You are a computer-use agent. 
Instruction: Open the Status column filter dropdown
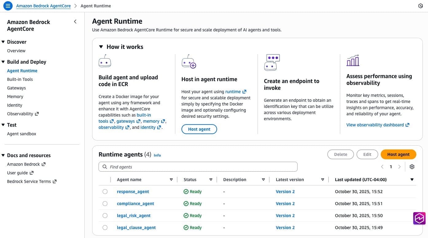coord(211,180)
